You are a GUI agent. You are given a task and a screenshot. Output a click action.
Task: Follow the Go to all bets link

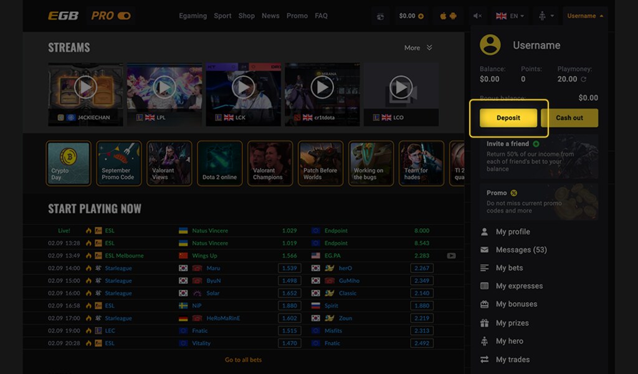point(243,360)
